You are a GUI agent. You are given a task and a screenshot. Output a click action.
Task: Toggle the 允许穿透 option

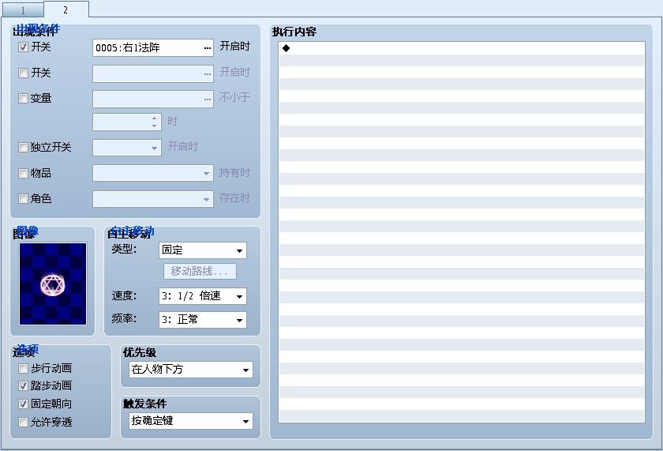[x=23, y=423]
